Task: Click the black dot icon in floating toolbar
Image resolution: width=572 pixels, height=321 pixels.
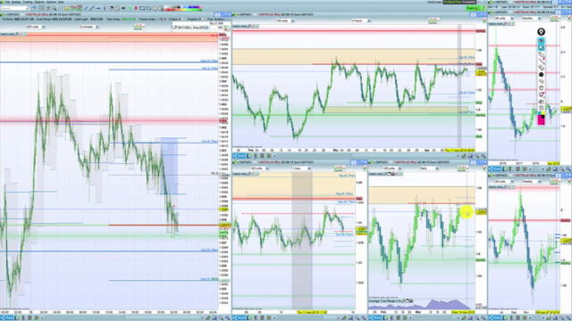Action: click(x=541, y=75)
